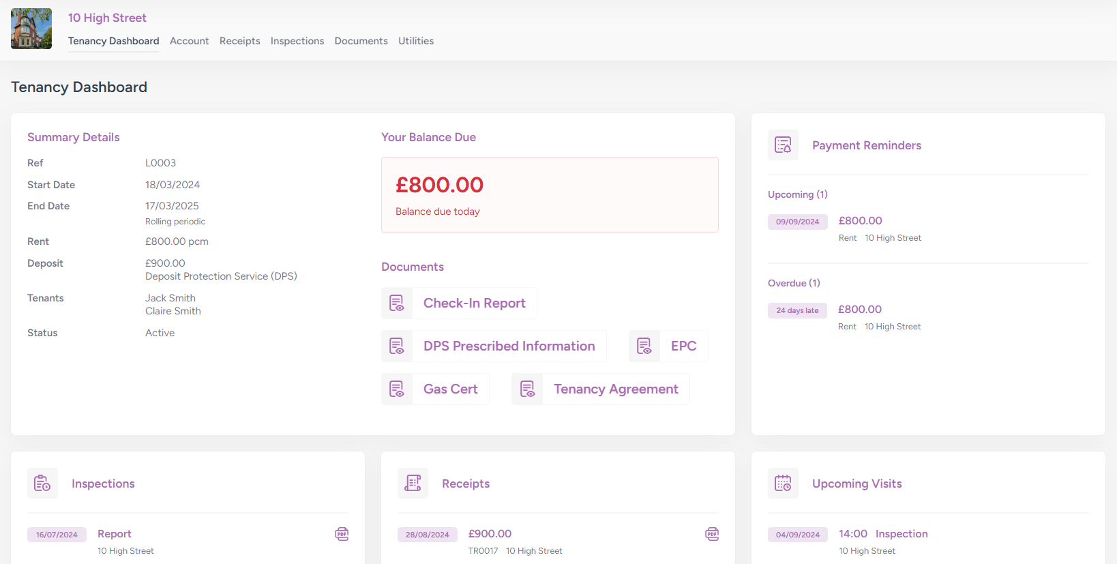Open the DPS Prescribed Information document
Image resolution: width=1117 pixels, height=564 pixels.
[x=509, y=346]
